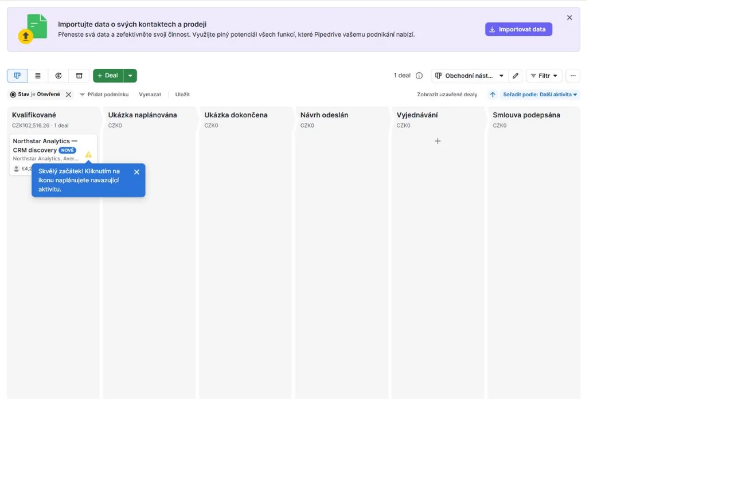Click the Stav je Otevřené filter chip
Image resolution: width=734 pixels, height=498 pixels.
point(35,95)
